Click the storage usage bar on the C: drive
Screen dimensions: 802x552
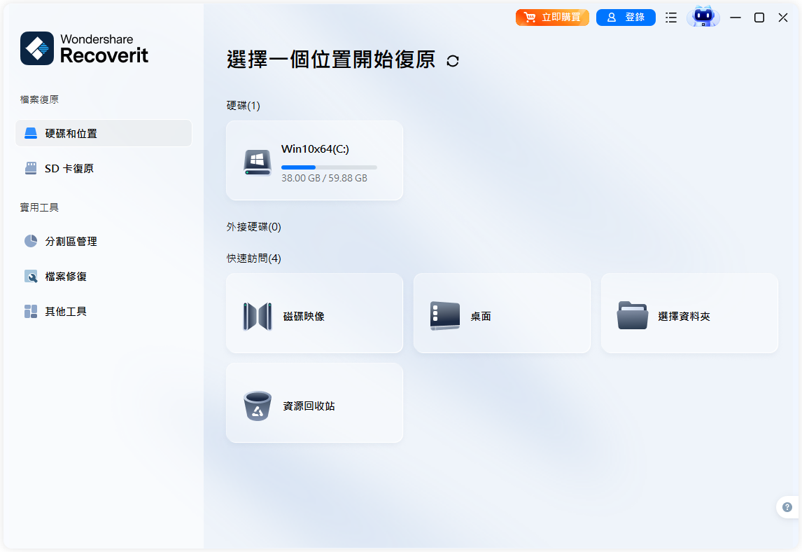(x=329, y=167)
